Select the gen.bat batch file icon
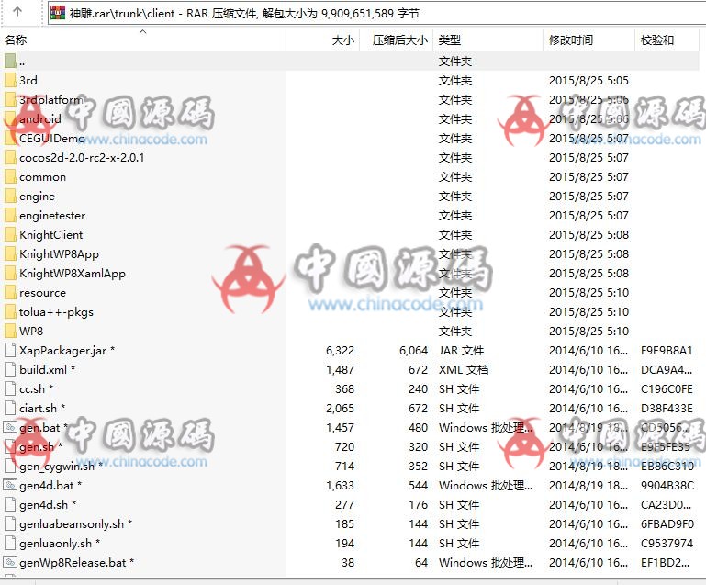Viewport: 706px width, 585px height. (x=10, y=427)
